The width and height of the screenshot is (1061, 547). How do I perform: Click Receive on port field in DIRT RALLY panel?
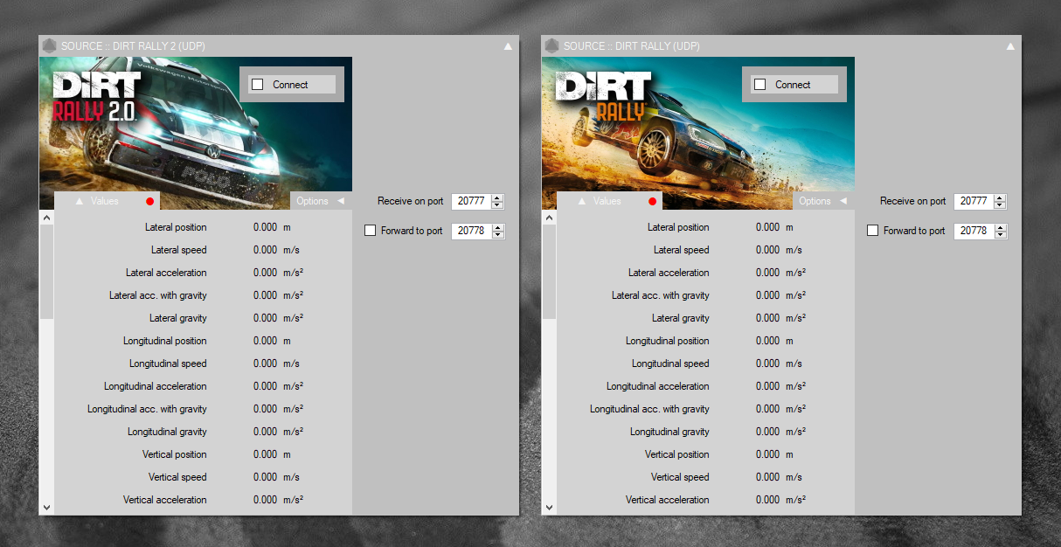click(x=973, y=201)
